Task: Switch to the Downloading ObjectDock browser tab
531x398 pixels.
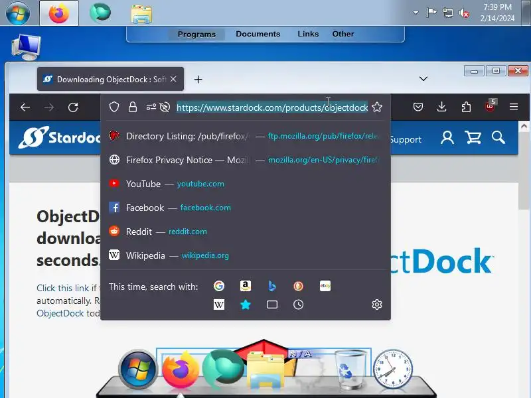Action: pos(110,79)
